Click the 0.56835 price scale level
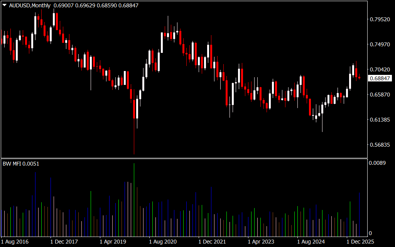Viewport: 395px width, 247px height. tap(380, 145)
